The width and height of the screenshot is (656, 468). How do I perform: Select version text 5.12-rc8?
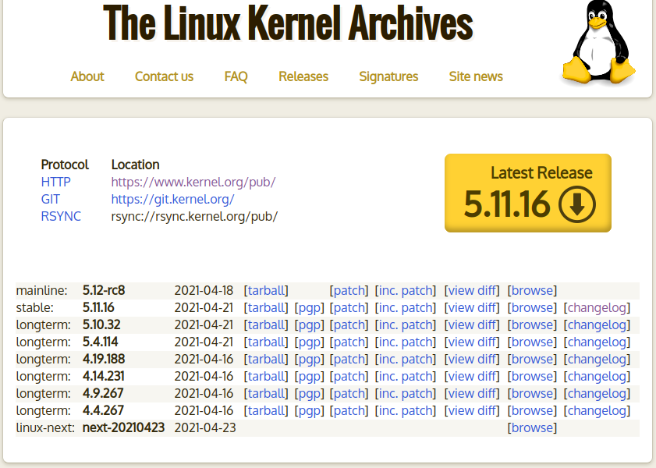104,290
